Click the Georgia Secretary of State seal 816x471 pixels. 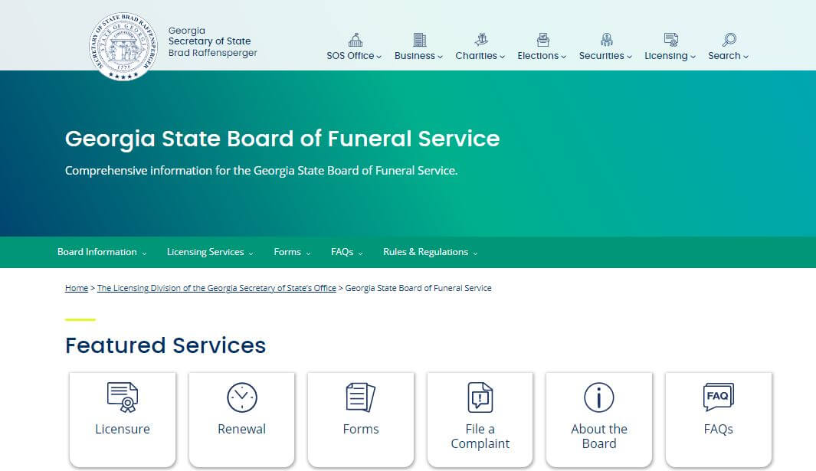pos(123,44)
